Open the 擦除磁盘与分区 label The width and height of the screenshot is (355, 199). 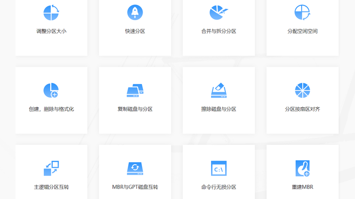219,109
